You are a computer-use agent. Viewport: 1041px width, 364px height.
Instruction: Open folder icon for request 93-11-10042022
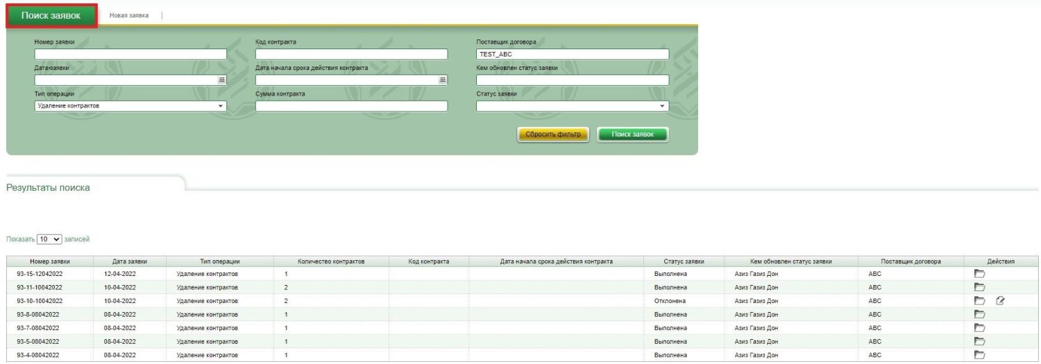pyautogui.click(x=980, y=287)
